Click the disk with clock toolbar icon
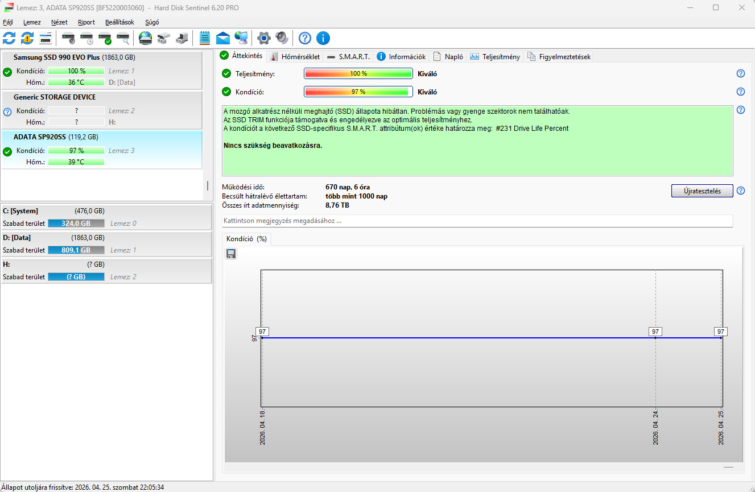755x492 pixels. pyautogui.click(x=86, y=39)
